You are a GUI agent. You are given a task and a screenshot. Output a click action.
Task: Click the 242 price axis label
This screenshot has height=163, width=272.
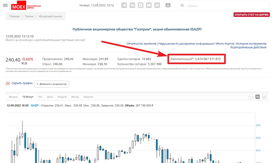[258, 138]
